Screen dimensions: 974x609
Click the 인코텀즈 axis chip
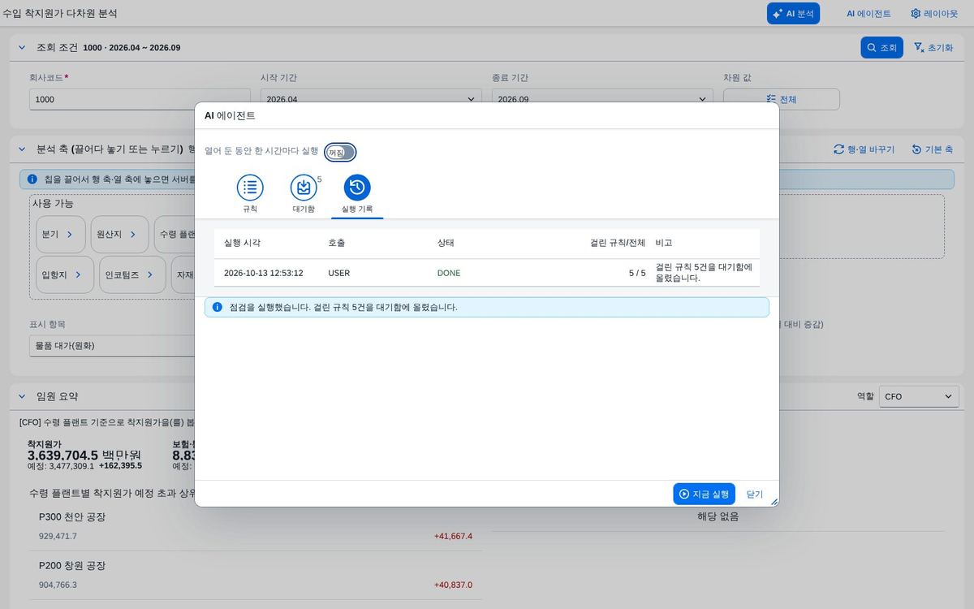coord(131,274)
